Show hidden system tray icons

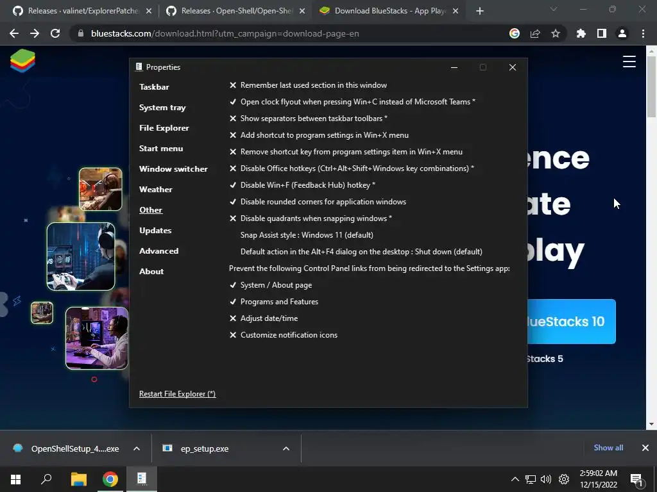[x=515, y=479]
